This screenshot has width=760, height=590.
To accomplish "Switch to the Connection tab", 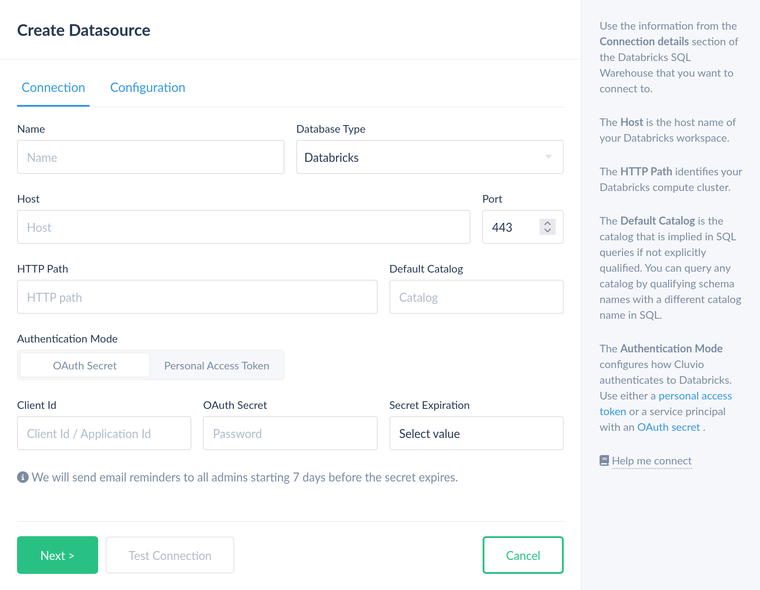I will 53,87.
